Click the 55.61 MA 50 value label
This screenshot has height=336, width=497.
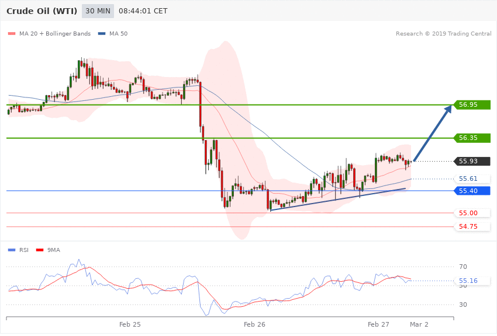click(472, 179)
